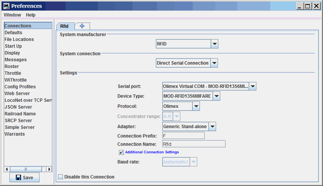
Task: Expand the Direct Serial Connection dropdown
Action: [x=214, y=63]
